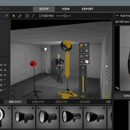This screenshot has height=130, width=130.
Task: Click home icon on second flash thumbnail
Action: (15, 108)
